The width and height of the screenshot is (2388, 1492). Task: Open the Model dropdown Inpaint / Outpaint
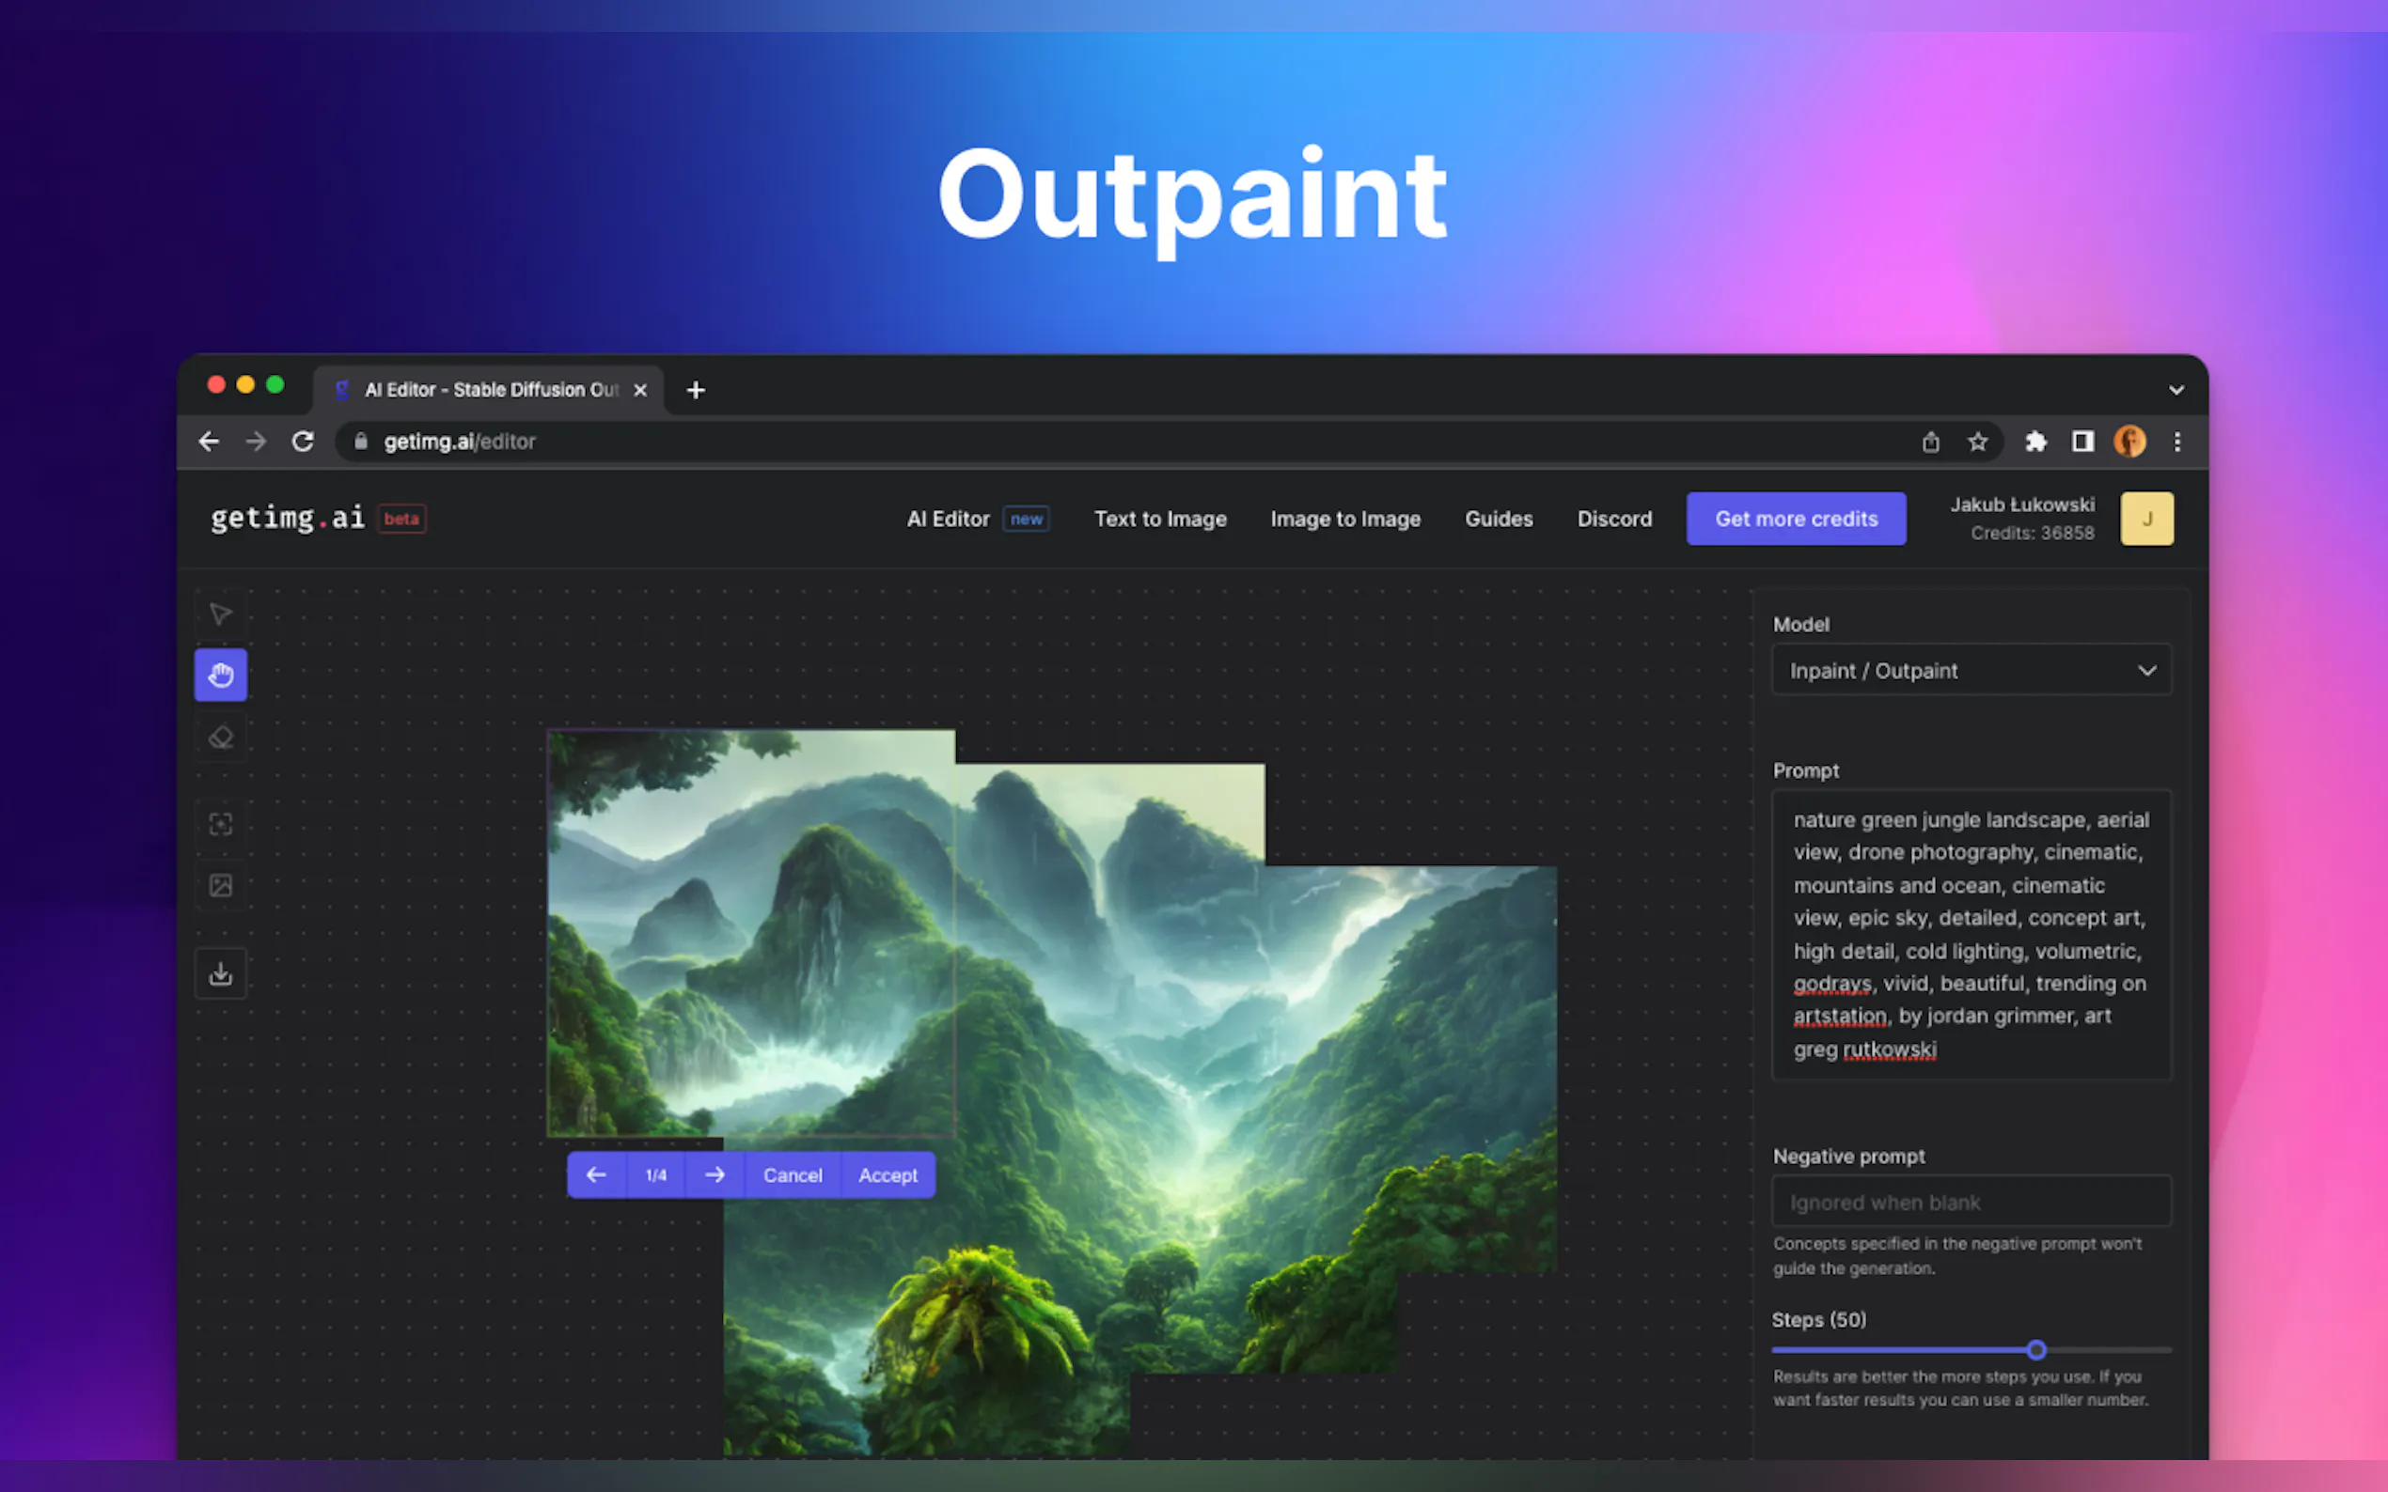coord(1971,670)
